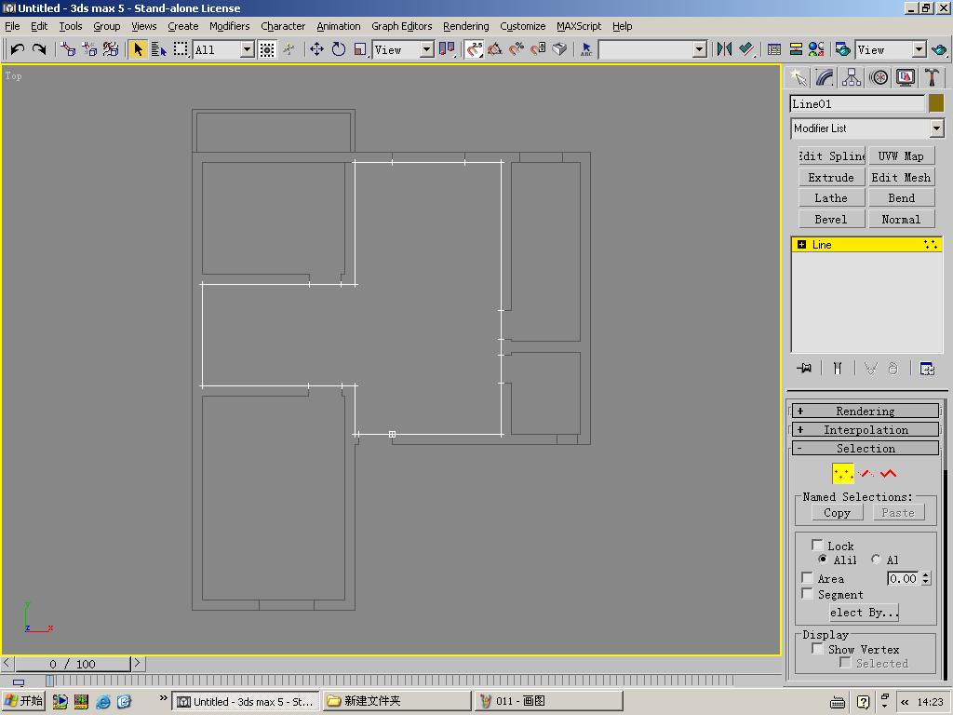Enable the Area selection checkbox

point(807,578)
